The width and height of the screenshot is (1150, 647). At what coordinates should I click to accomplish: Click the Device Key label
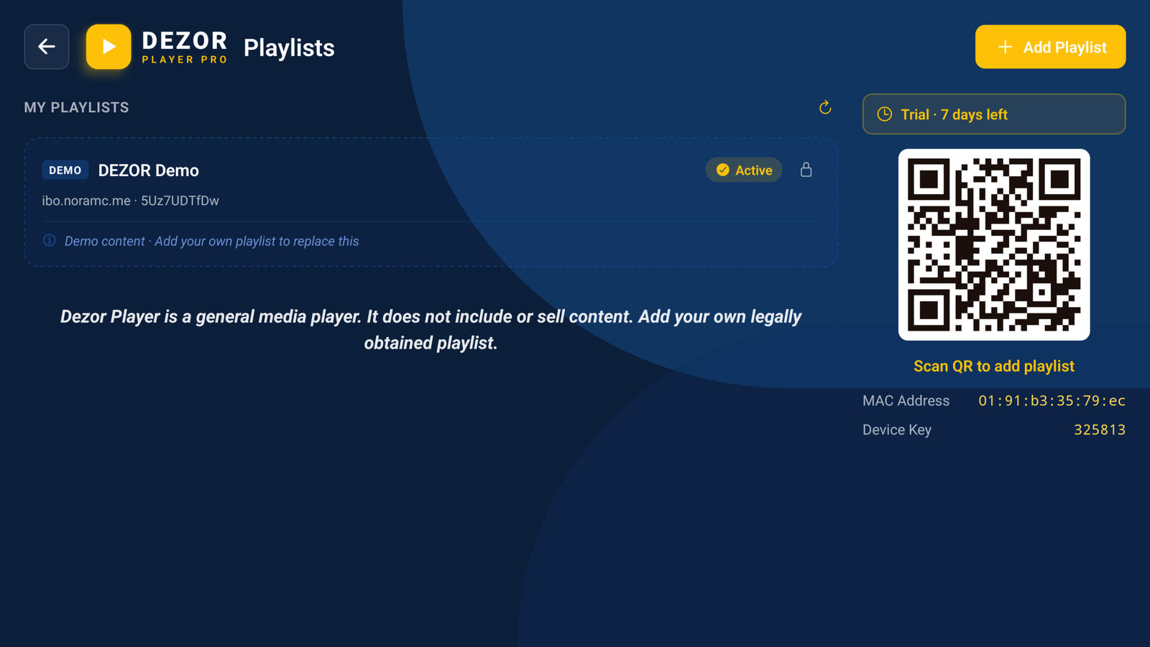point(897,430)
